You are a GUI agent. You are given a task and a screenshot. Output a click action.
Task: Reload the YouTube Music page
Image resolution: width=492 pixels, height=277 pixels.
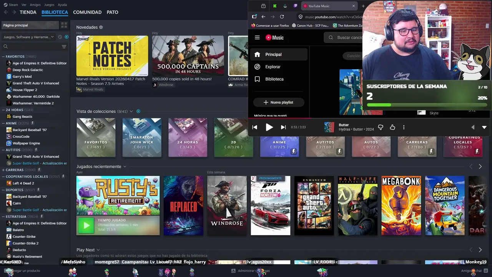coord(282,17)
